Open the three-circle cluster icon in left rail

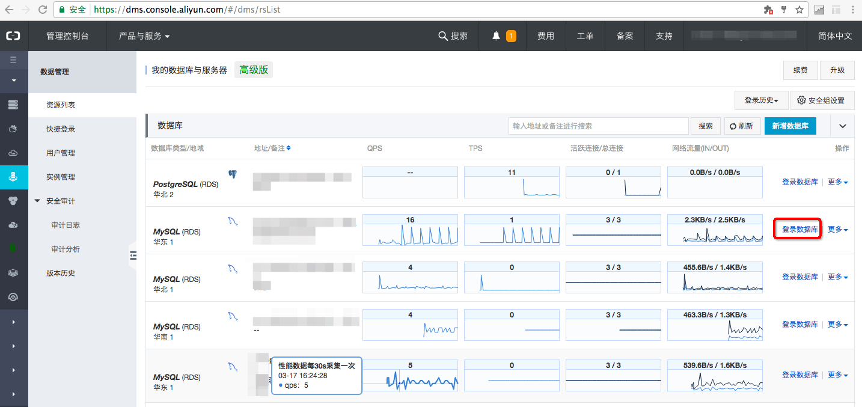(x=13, y=201)
